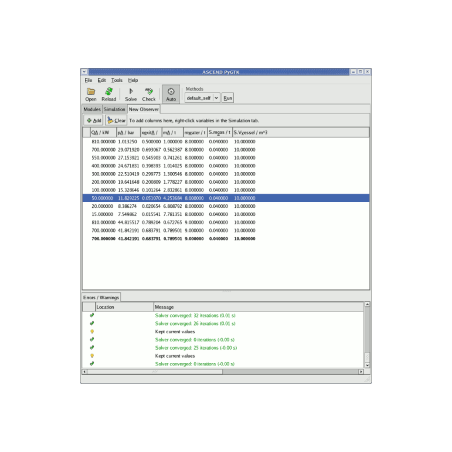Click the default_self method combo box
The width and height of the screenshot is (452, 452).
click(x=199, y=98)
